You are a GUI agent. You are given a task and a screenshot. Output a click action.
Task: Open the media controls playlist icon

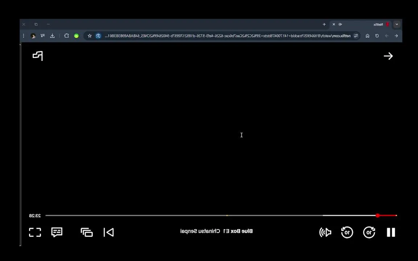pyautogui.click(x=43, y=36)
